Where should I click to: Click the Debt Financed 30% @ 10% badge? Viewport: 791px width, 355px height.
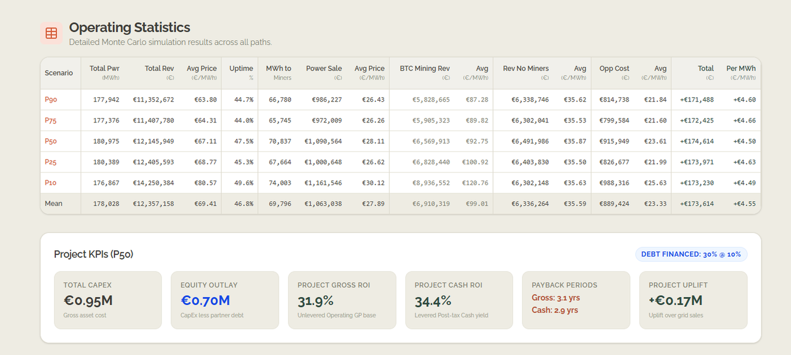pos(691,254)
